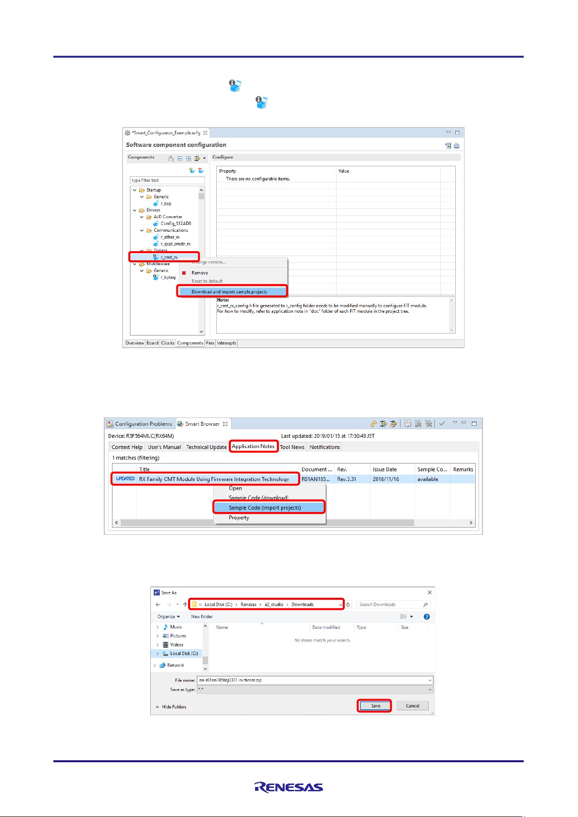The image size is (578, 817).
Task: Switch to the Clocks tab
Action: pos(168,343)
